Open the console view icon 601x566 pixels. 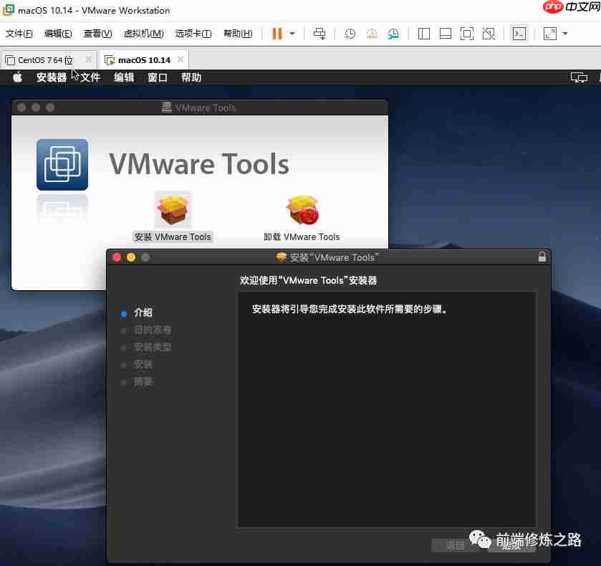519,34
